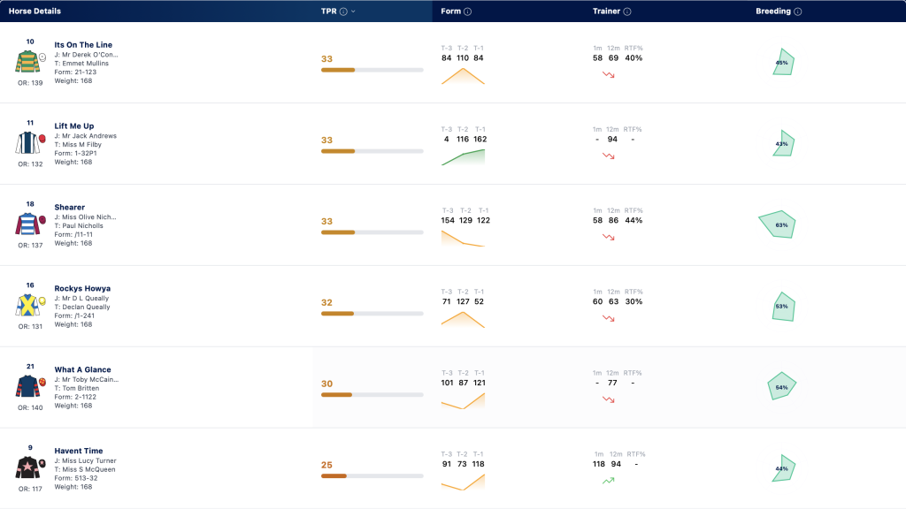This screenshot has width=906, height=509.
Task: Click the Trainer column info icon
Action: (627, 11)
